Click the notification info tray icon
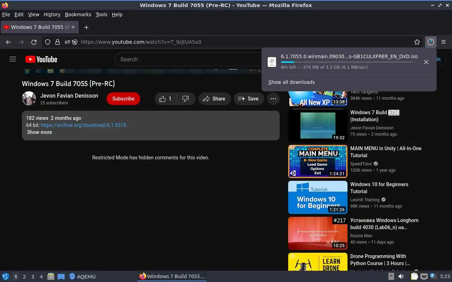Screen dimensions: 452x282 [x=433, y=276]
